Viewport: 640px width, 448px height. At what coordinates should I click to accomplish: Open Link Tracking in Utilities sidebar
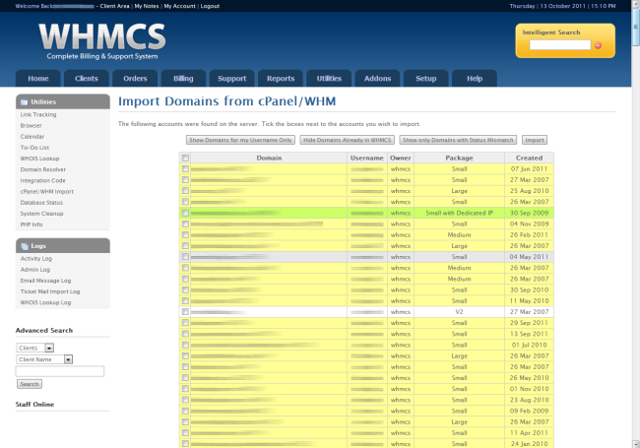tap(38, 114)
